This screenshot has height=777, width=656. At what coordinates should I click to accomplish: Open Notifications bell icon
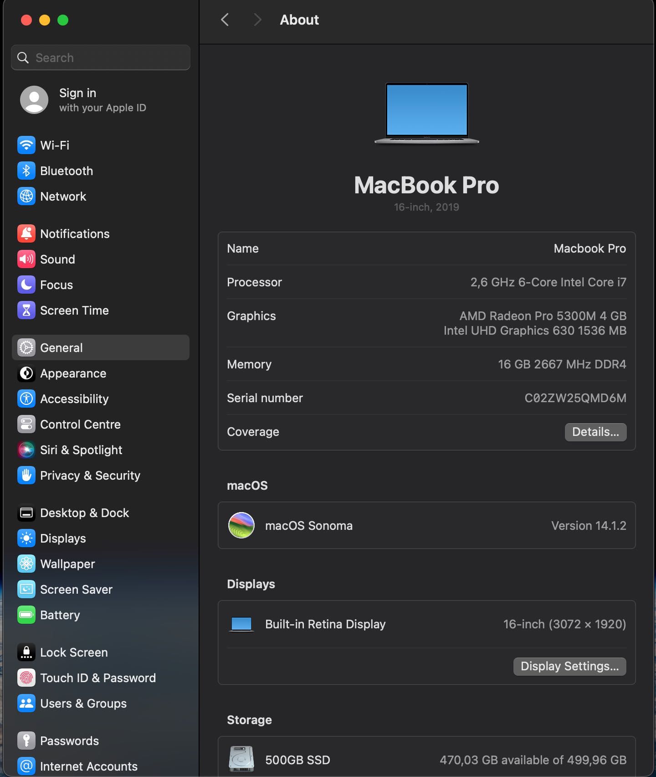(x=26, y=234)
